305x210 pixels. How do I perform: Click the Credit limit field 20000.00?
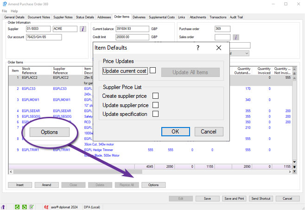[x=132, y=37]
